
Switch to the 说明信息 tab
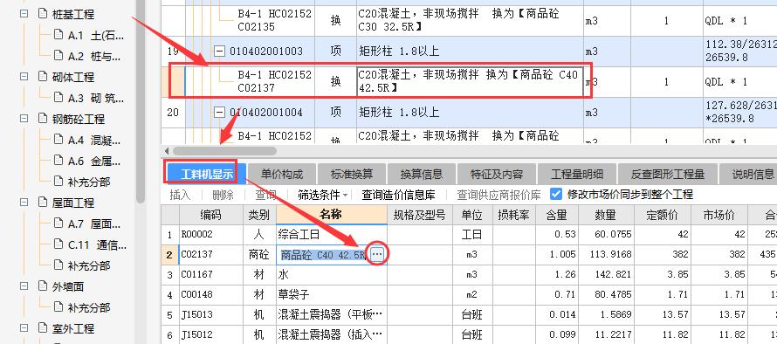[x=749, y=174]
